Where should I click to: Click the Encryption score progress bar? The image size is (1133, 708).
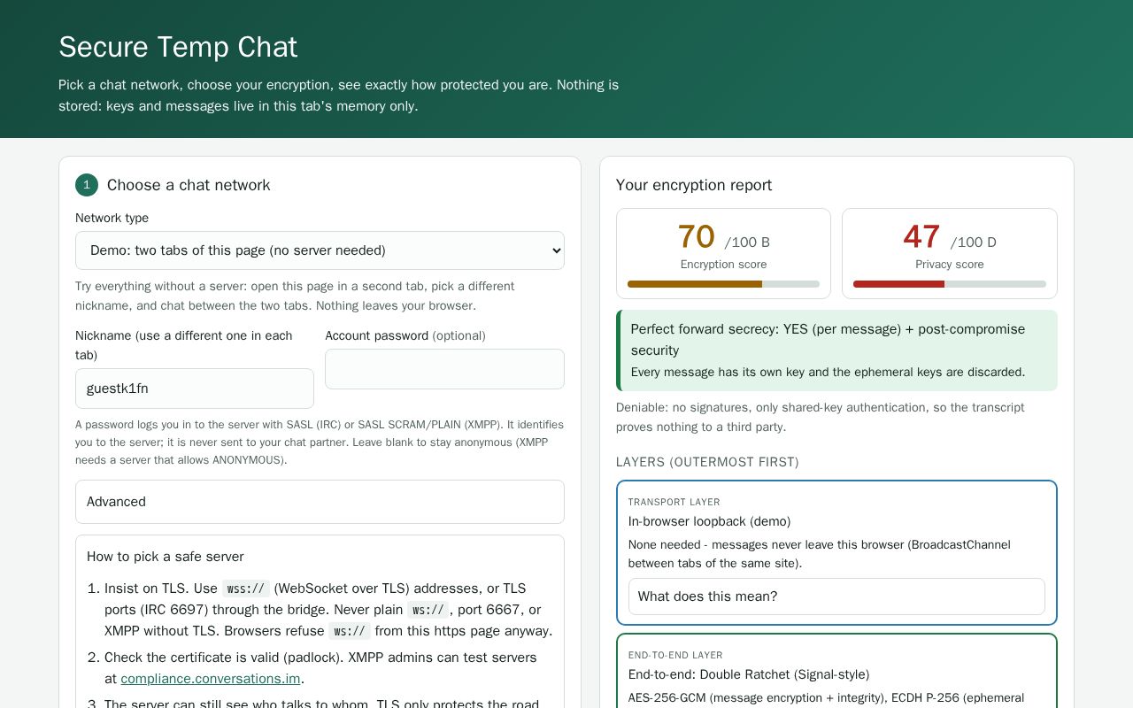[x=723, y=284]
